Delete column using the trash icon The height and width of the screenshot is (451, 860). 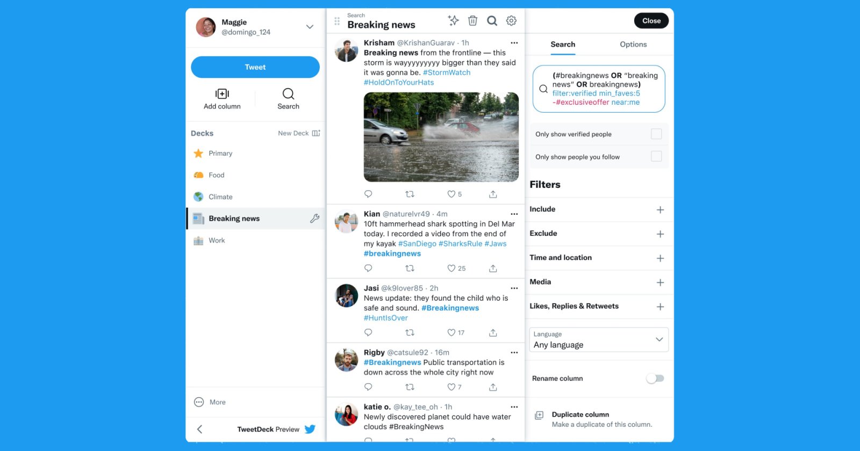click(472, 20)
